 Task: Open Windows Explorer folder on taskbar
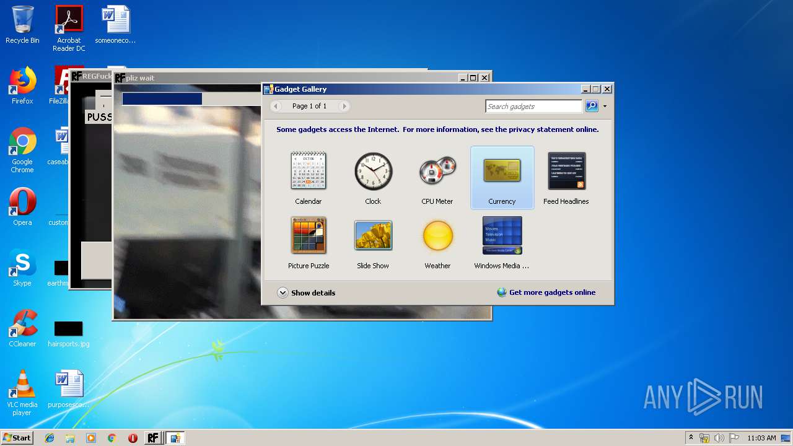pos(70,438)
